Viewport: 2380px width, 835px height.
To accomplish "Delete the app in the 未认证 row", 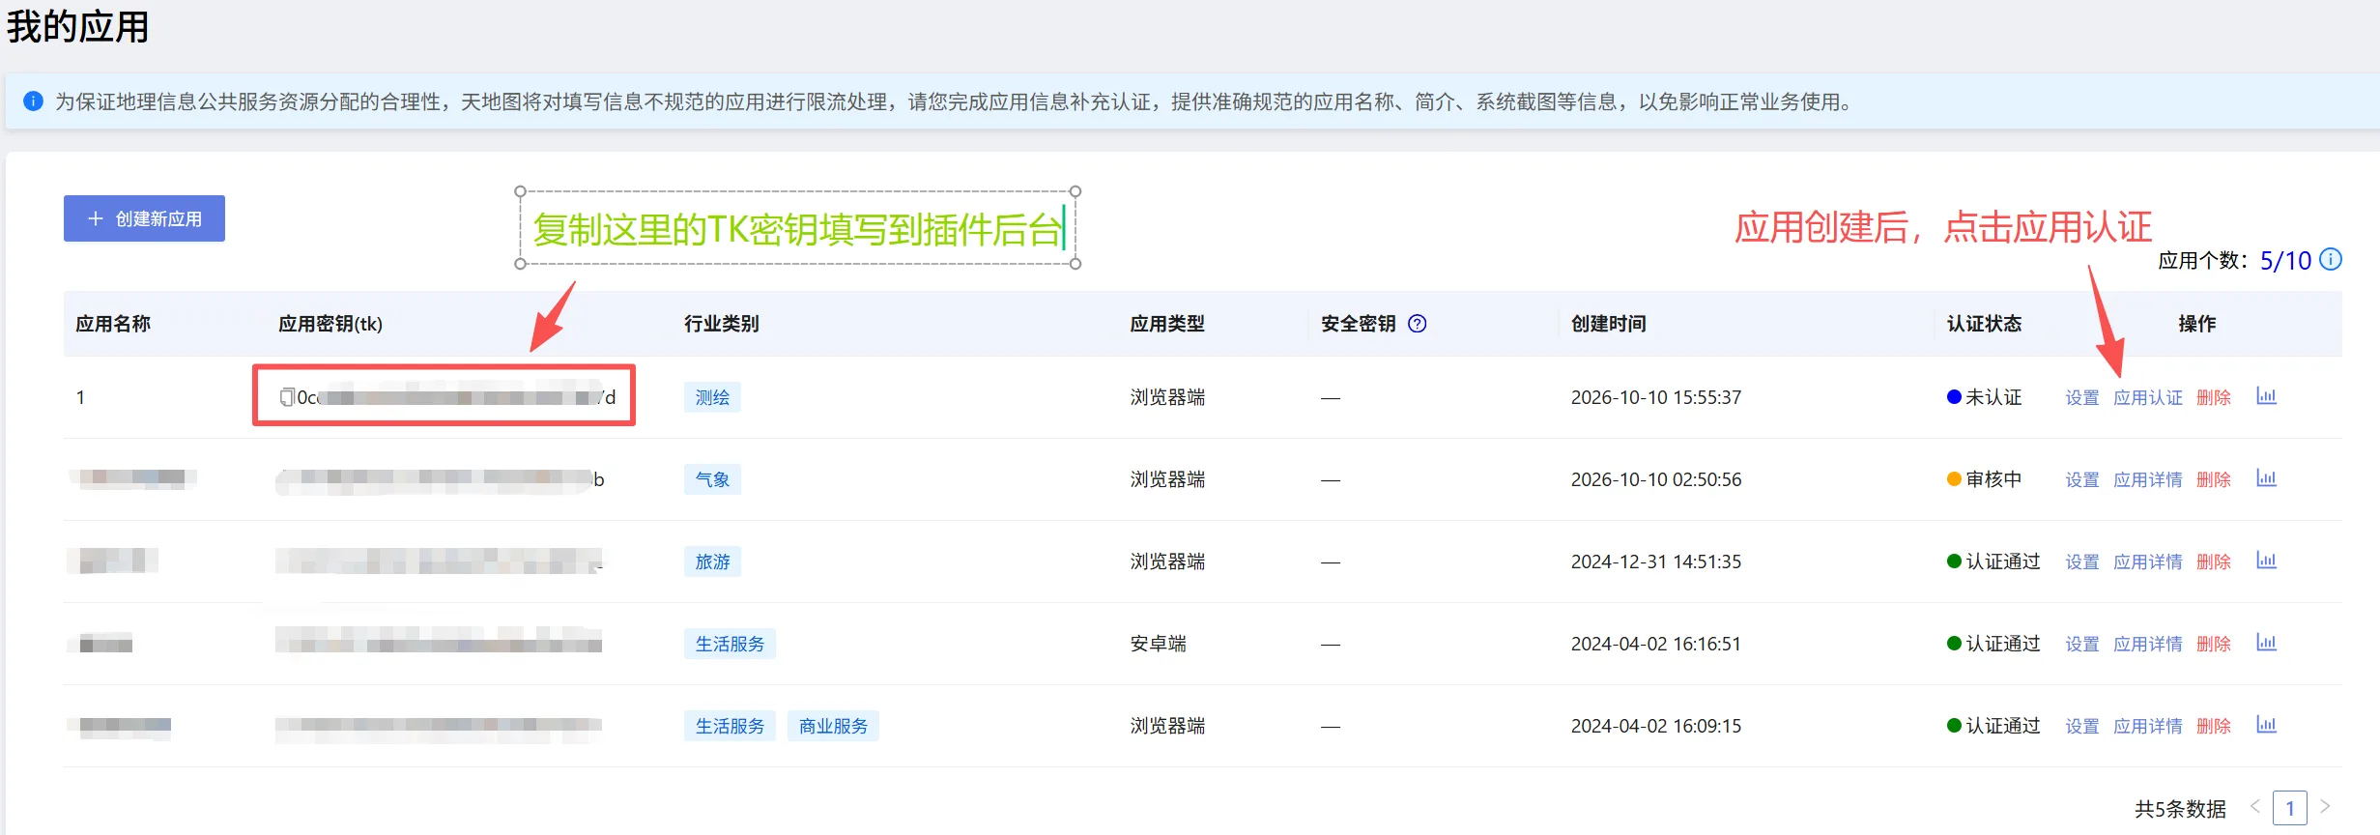I will pyautogui.click(x=2213, y=397).
